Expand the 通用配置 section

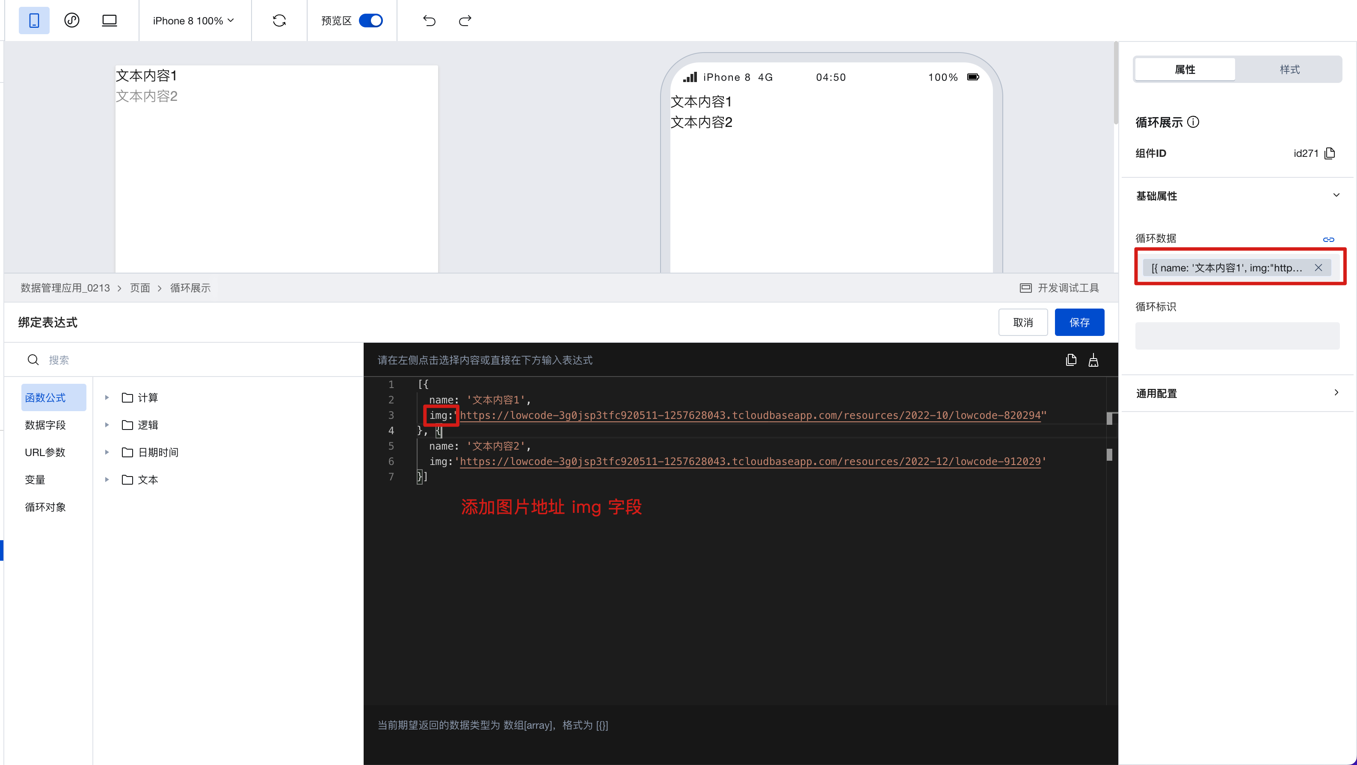(x=1336, y=392)
